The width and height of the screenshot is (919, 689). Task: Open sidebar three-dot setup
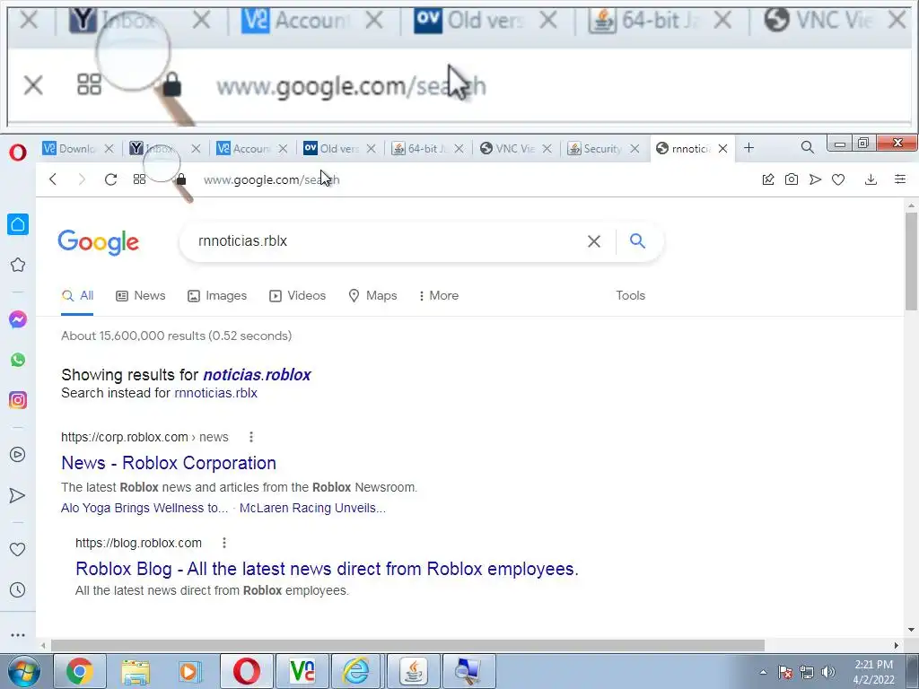18,634
